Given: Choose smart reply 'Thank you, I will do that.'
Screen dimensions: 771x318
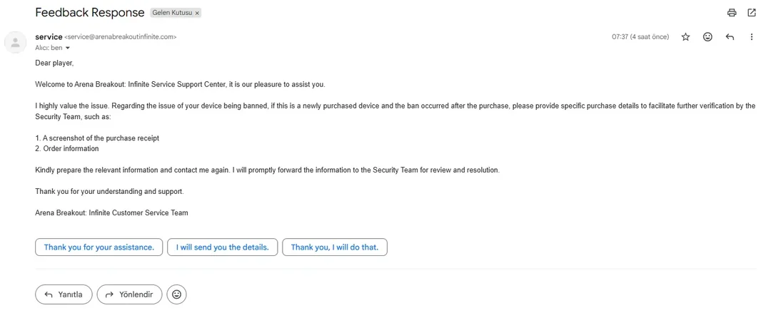Looking at the screenshot, I should click(x=335, y=247).
